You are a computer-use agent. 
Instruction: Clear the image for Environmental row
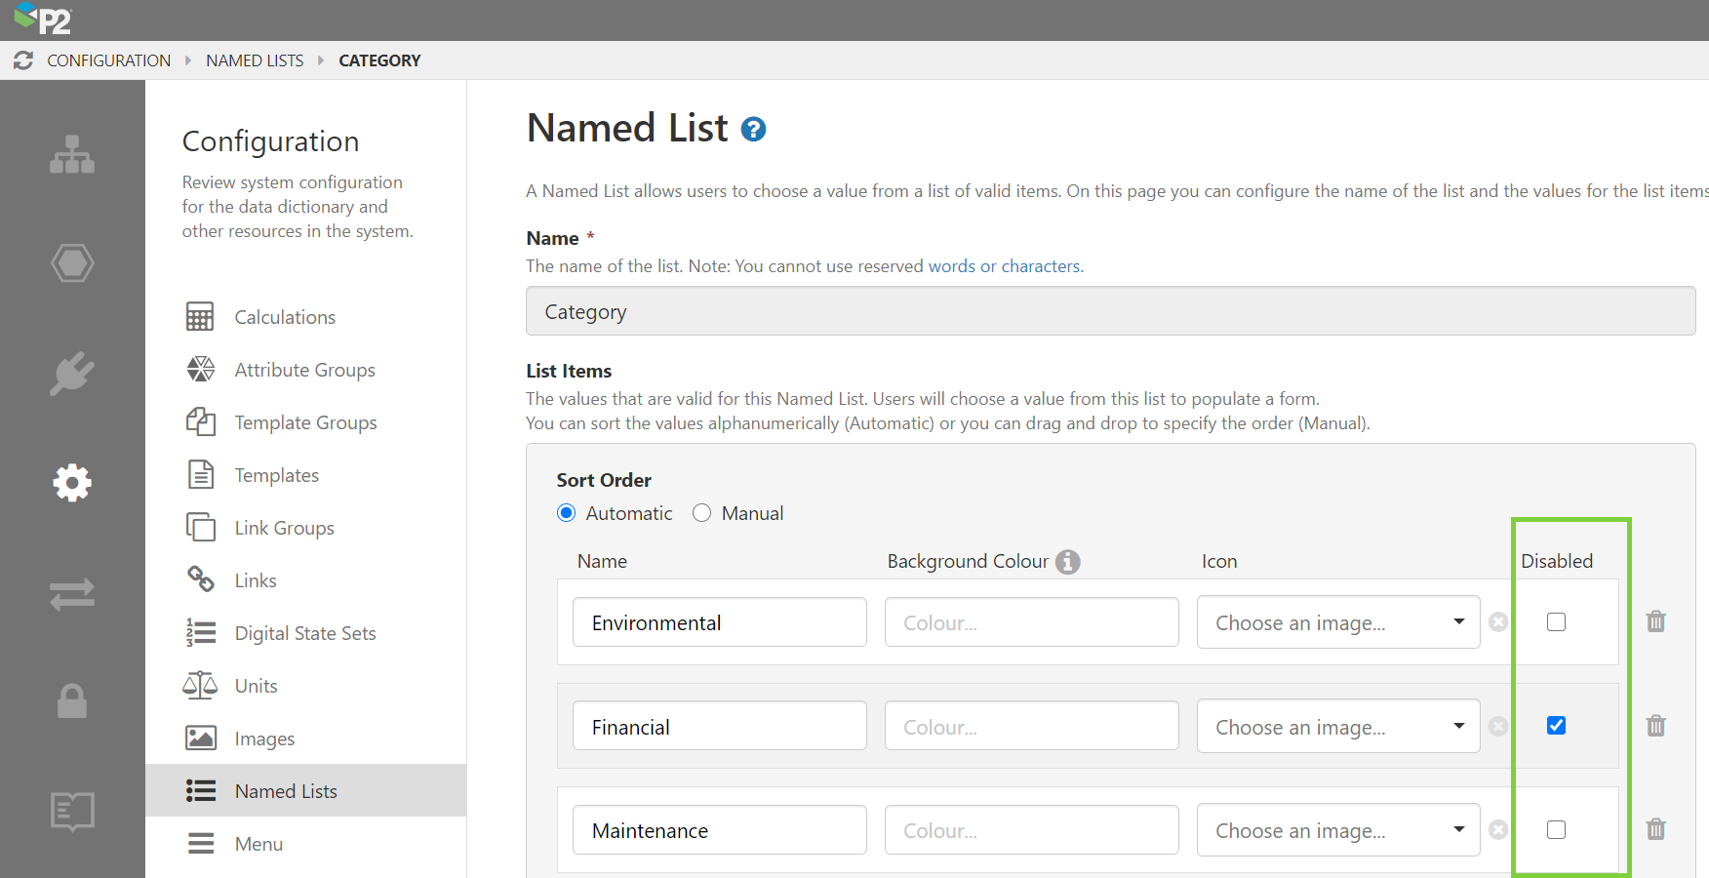(x=1498, y=622)
